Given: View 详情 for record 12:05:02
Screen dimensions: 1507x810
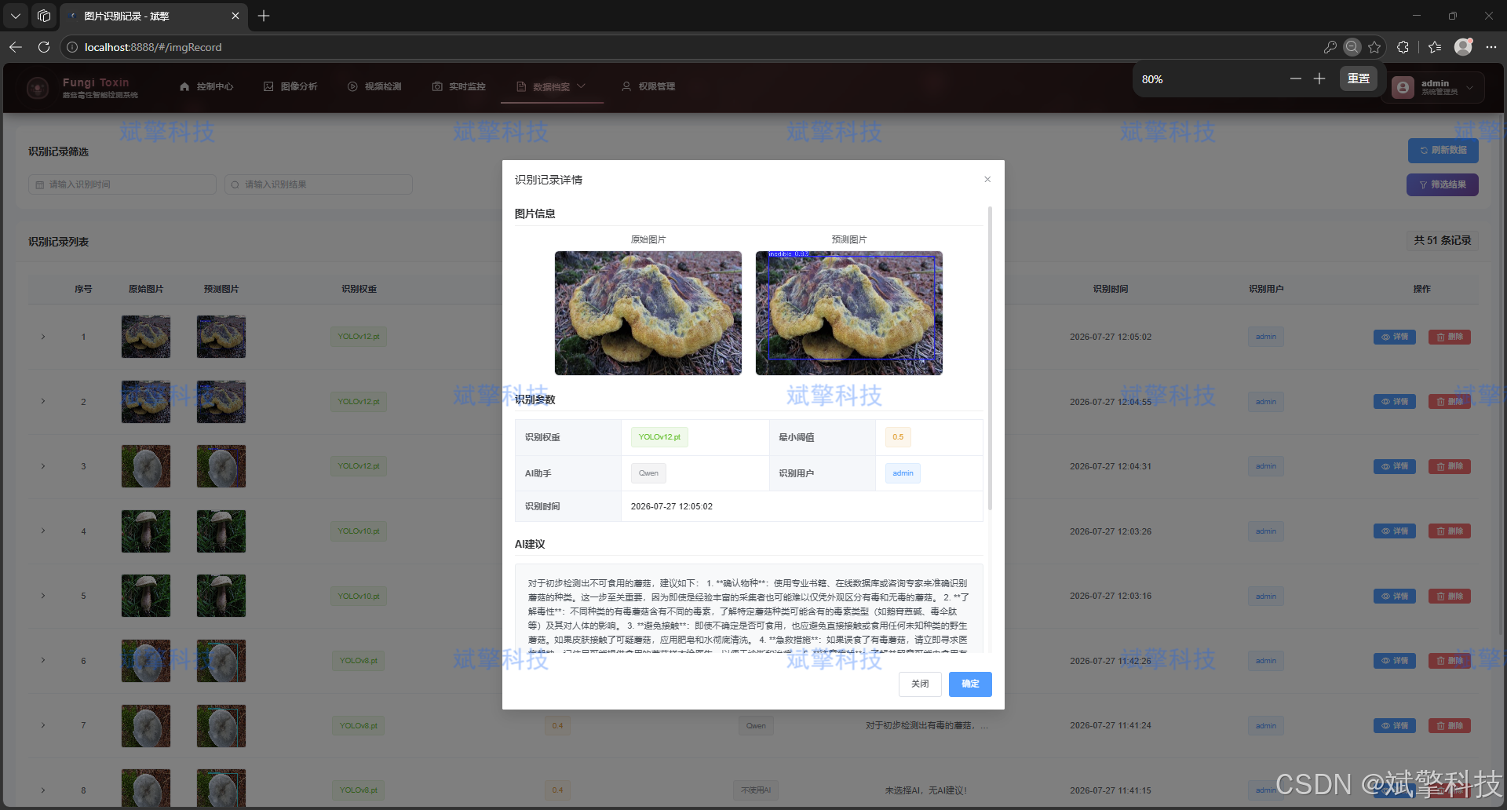Looking at the screenshot, I should pyautogui.click(x=1395, y=337).
